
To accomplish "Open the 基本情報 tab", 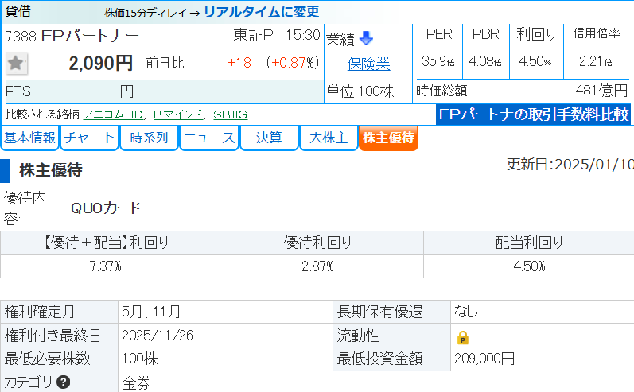I will click(29, 138).
